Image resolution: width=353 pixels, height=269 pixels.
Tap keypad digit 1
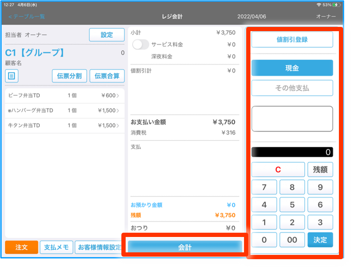[x=264, y=222]
